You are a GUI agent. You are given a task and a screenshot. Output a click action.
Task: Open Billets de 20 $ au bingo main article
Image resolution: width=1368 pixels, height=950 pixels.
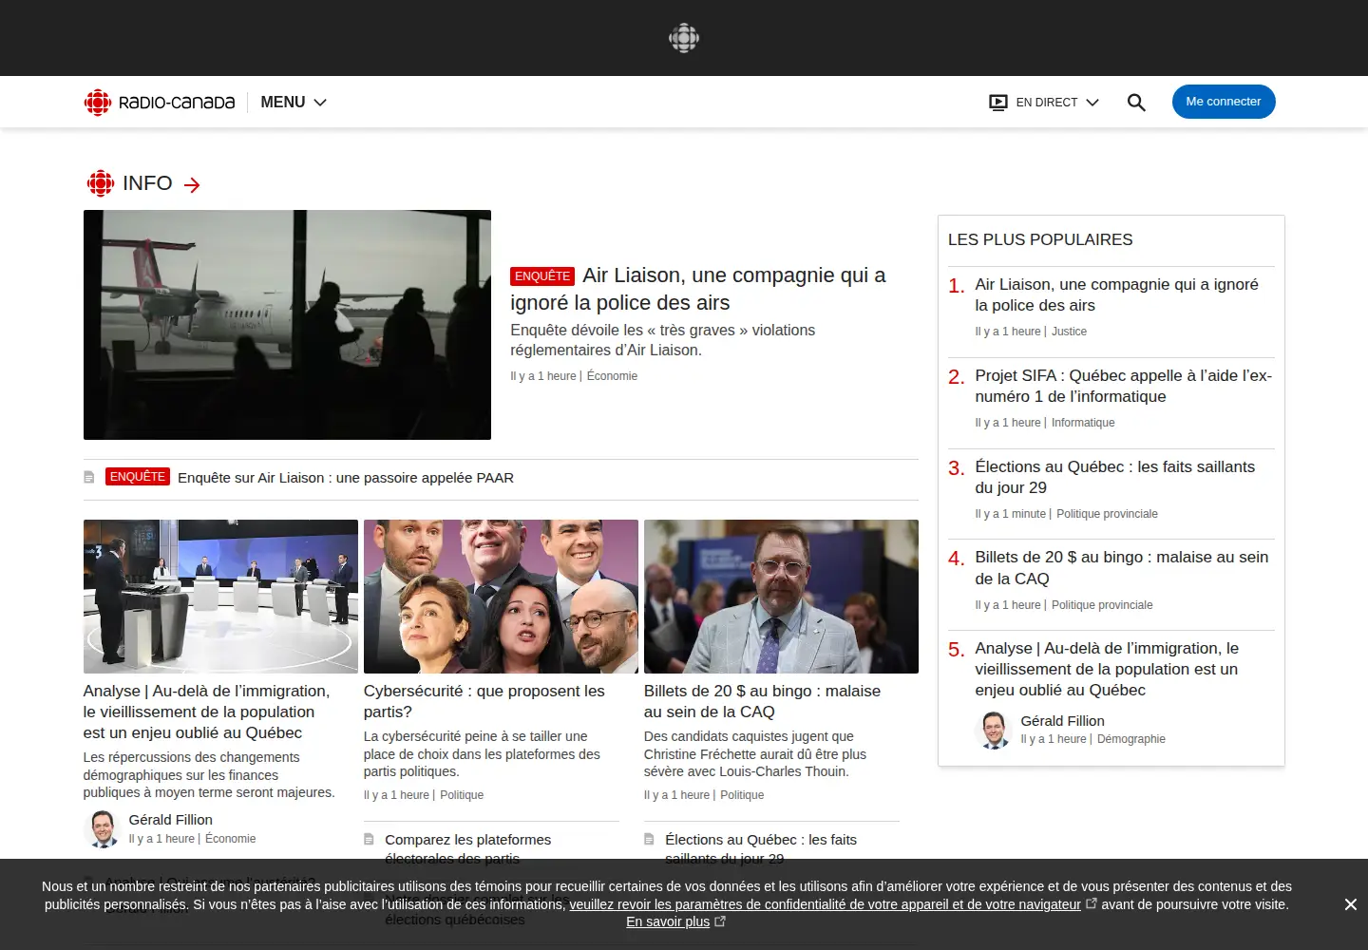click(x=762, y=701)
